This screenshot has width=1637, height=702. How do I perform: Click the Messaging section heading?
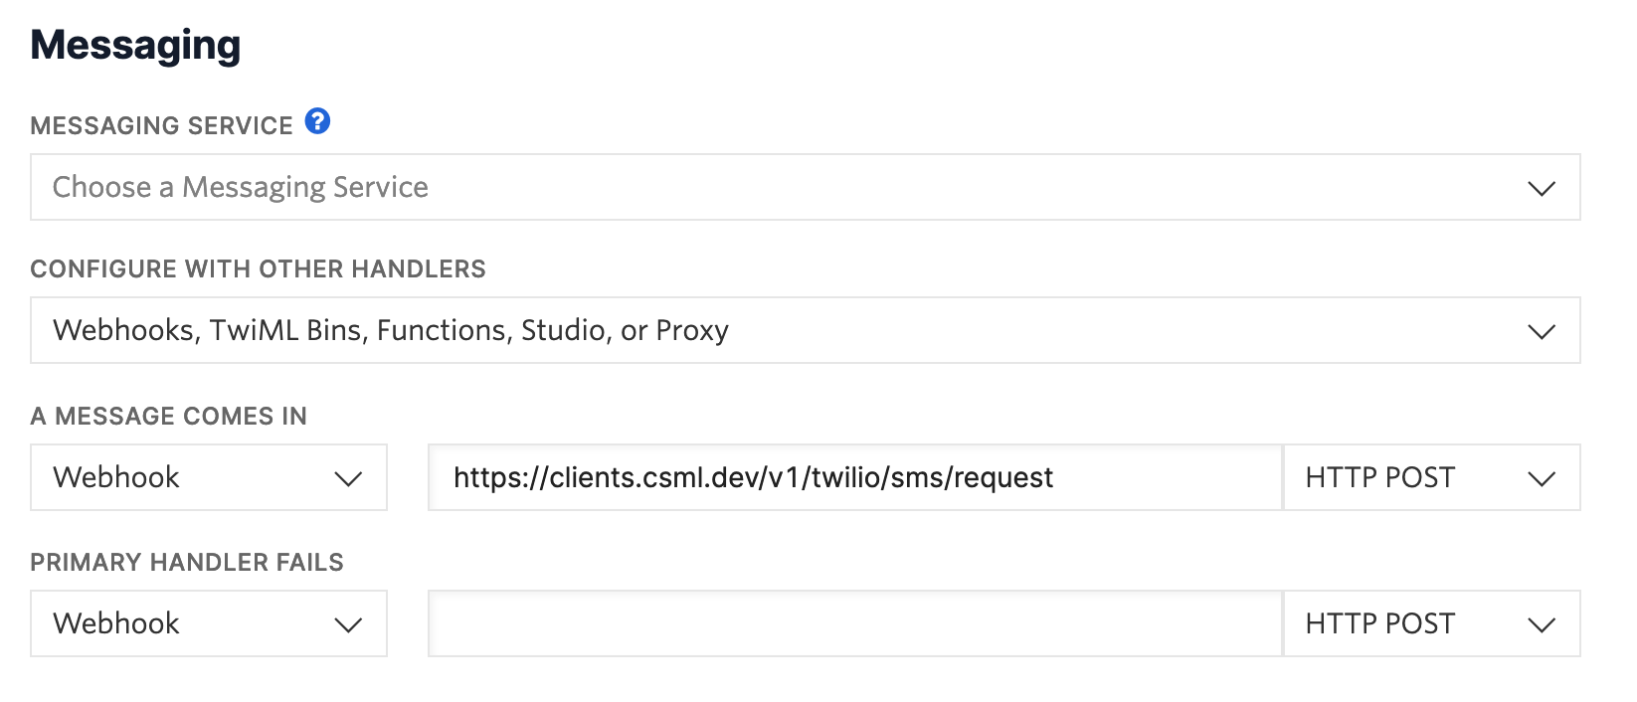135,46
